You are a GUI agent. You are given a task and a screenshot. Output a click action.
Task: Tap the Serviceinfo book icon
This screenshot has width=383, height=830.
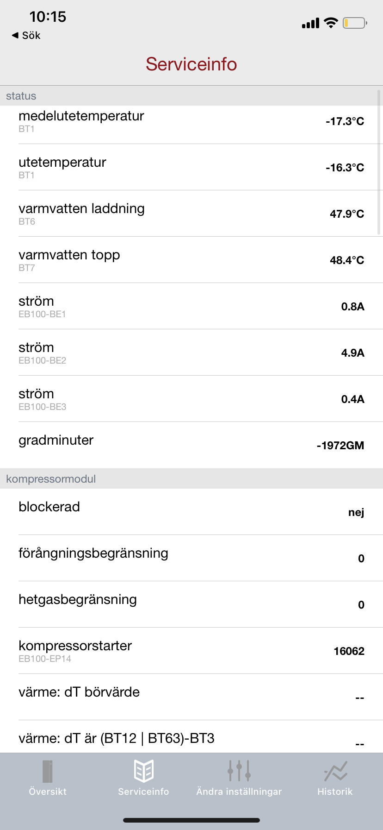(x=143, y=771)
